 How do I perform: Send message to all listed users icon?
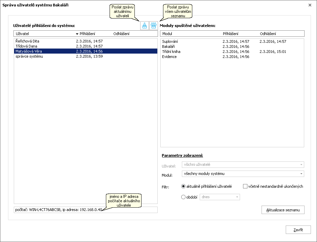154,26
